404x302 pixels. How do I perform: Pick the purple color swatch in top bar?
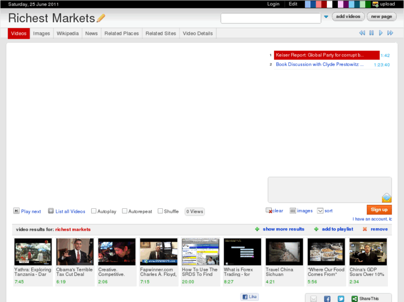pyautogui.click(x=346, y=4)
